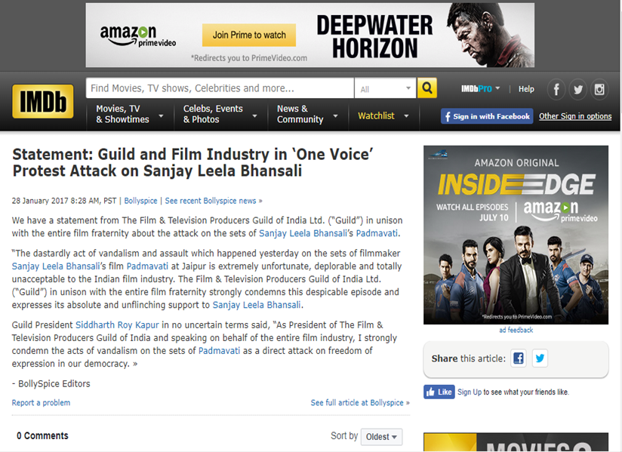This screenshot has height=452, width=622.
Task: Open the Watchlist menu item
Action: (x=376, y=115)
